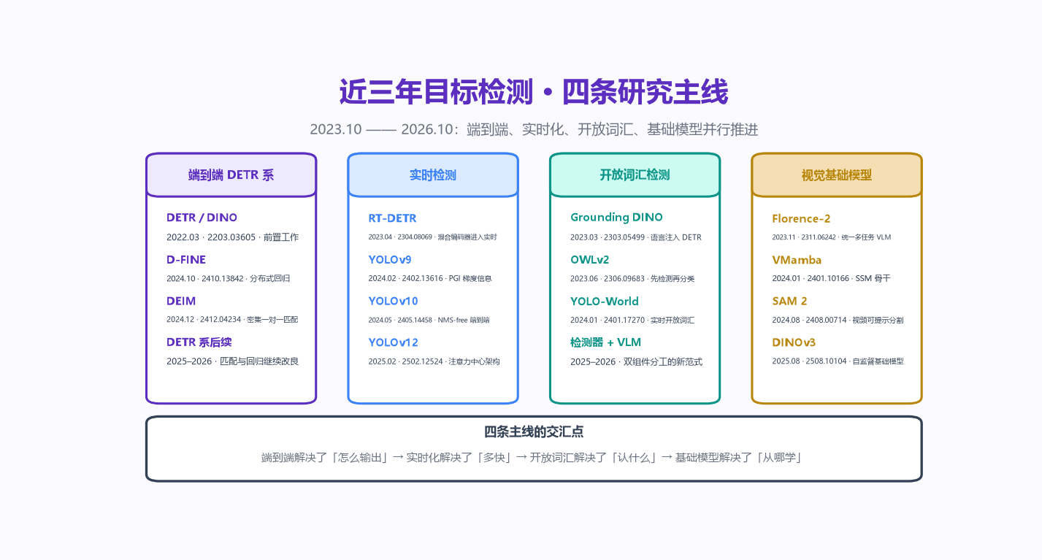
Task: Click the DETR 系后续 entry name
Action: click(x=199, y=342)
